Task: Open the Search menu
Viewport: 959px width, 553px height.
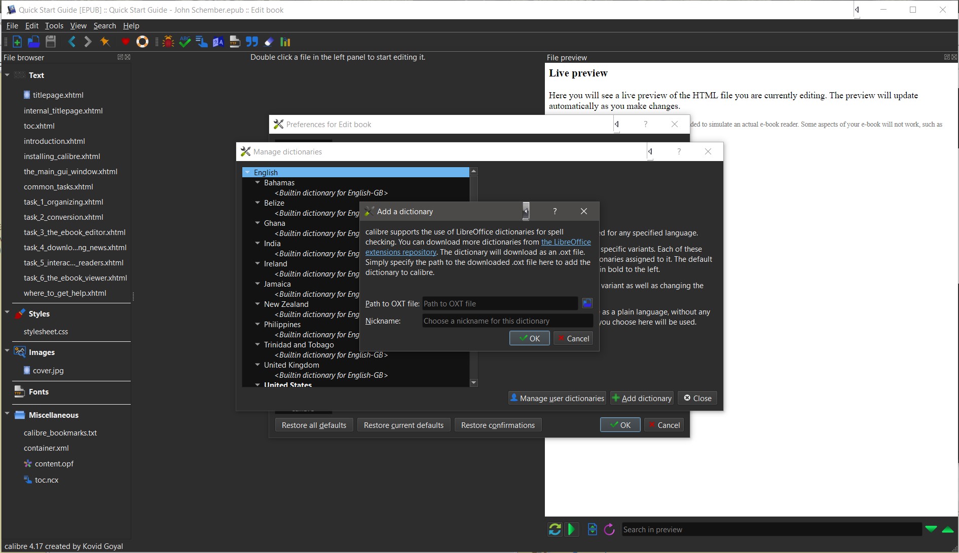Action: coord(105,26)
